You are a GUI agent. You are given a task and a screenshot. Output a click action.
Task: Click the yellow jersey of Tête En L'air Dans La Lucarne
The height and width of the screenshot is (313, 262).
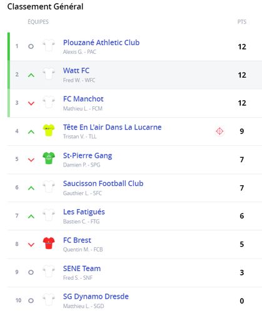coord(49,130)
